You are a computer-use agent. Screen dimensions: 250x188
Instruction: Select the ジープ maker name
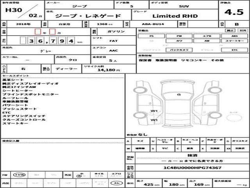pyautogui.click(x=80, y=6)
